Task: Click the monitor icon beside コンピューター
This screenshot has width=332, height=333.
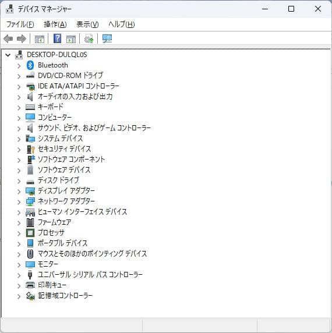Action: (30, 118)
